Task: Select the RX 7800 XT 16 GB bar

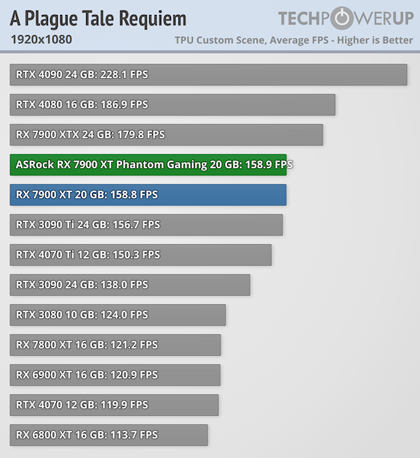Action: 115,345
